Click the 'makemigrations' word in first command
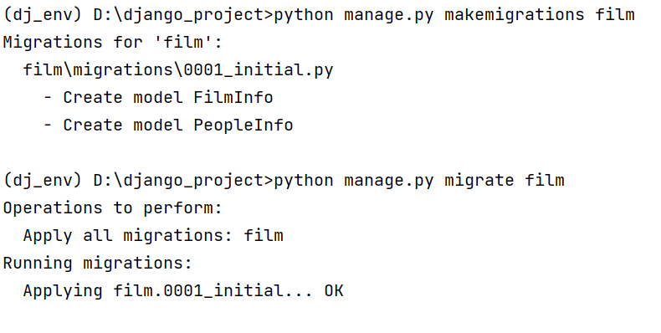The image size is (661, 333). (x=515, y=15)
